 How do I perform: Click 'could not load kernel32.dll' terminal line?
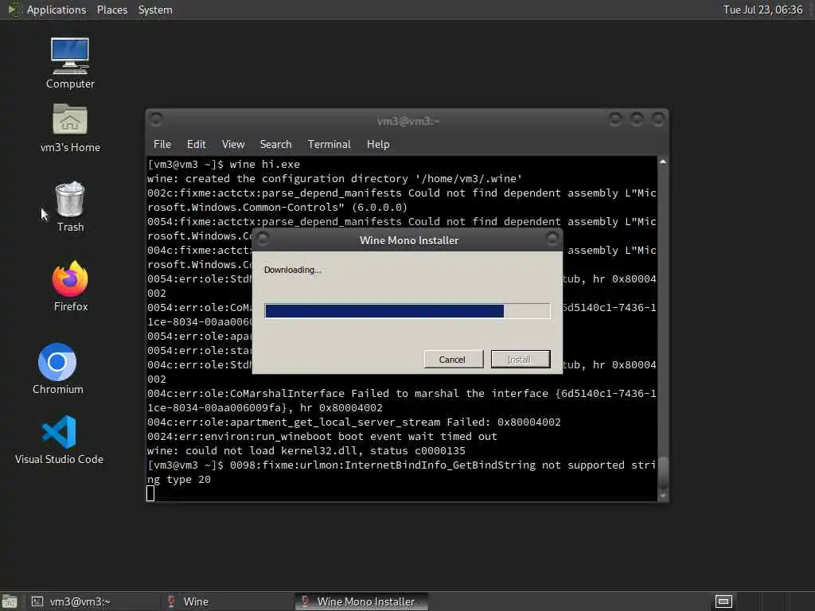click(306, 450)
